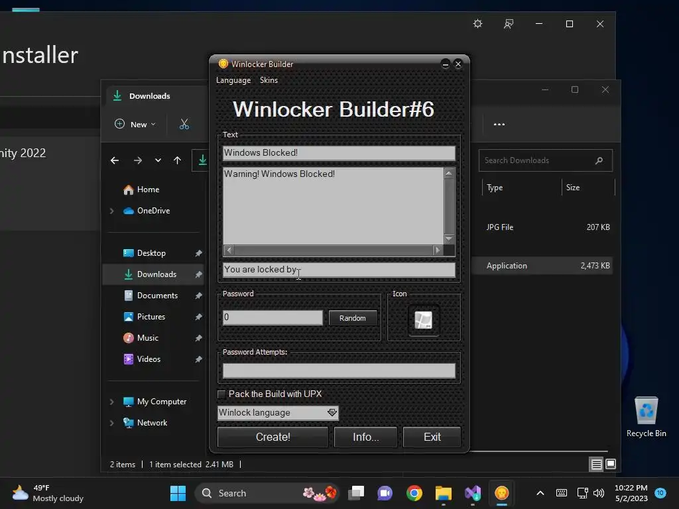Switch to large thumbnails view in File Explorer
Image resolution: width=679 pixels, height=509 pixels.
(611, 465)
